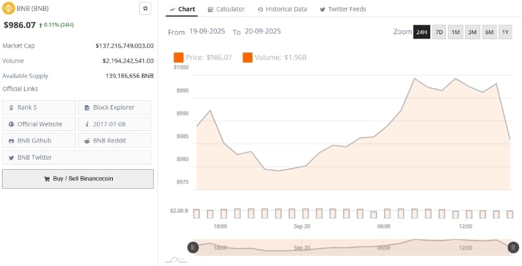Click the $2.00 B volume axis label
The image size is (522, 266).
pyautogui.click(x=180, y=211)
